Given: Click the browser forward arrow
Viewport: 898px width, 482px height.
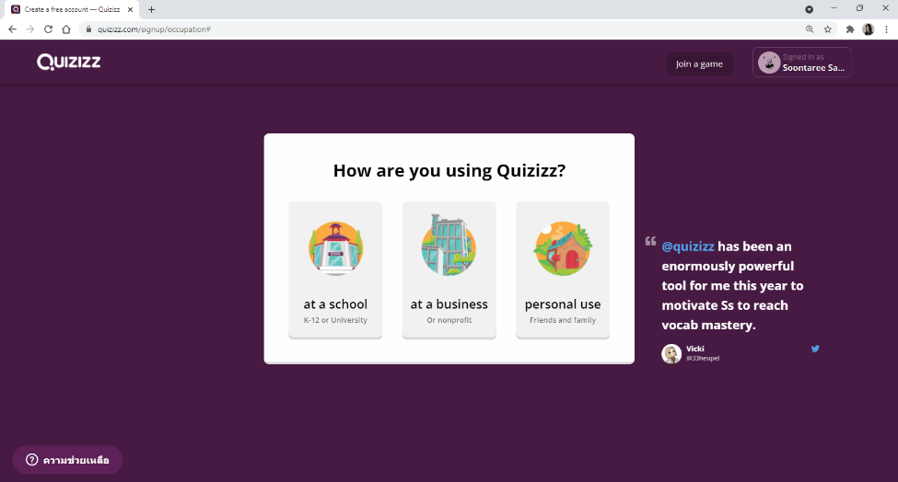Looking at the screenshot, I should click(30, 29).
